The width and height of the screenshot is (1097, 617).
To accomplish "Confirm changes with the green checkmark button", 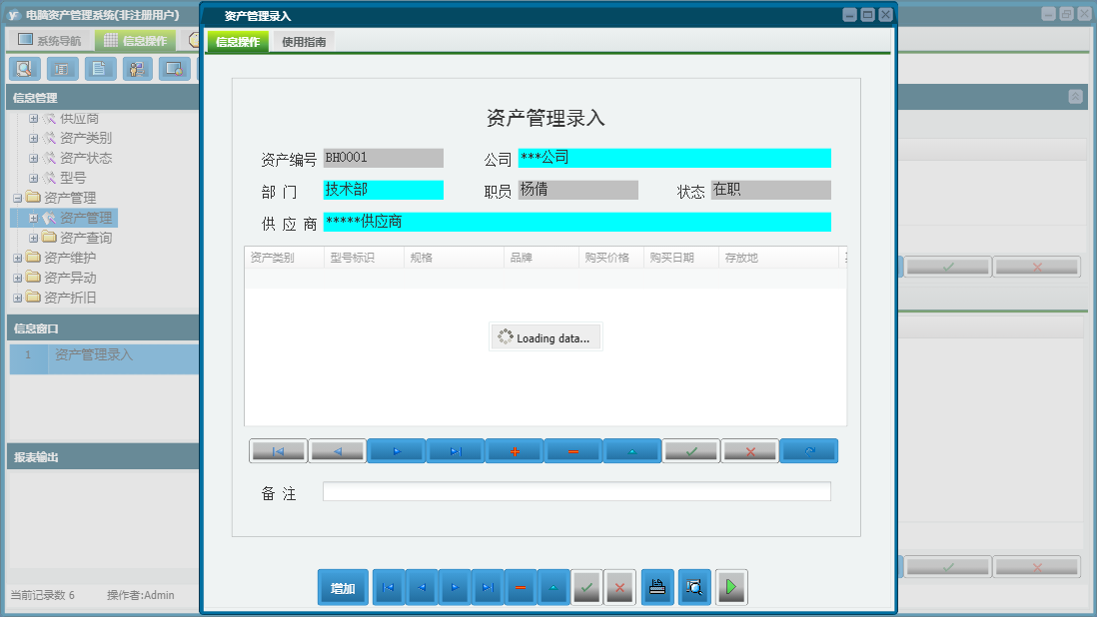I will point(690,450).
